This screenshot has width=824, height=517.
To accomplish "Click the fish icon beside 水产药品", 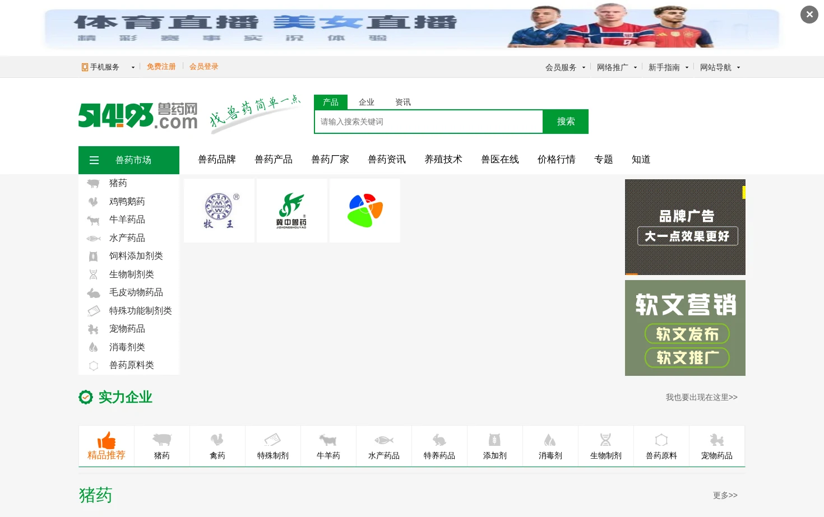I will pos(93,238).
